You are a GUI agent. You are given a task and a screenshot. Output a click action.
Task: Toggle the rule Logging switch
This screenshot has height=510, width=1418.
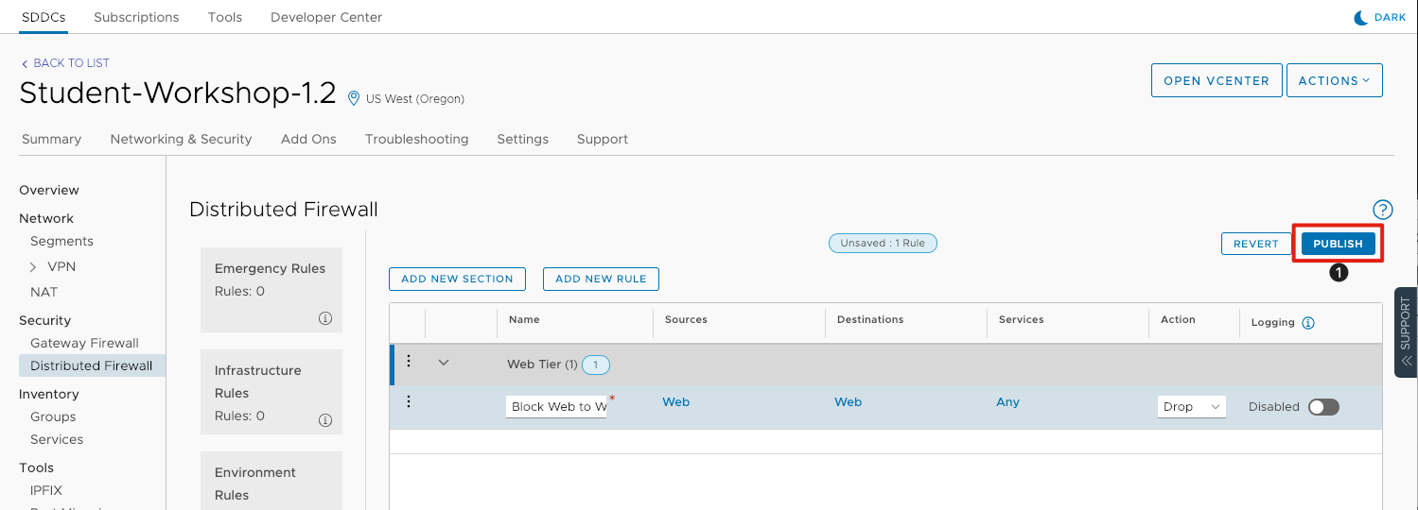click(x=1323, y=407)
